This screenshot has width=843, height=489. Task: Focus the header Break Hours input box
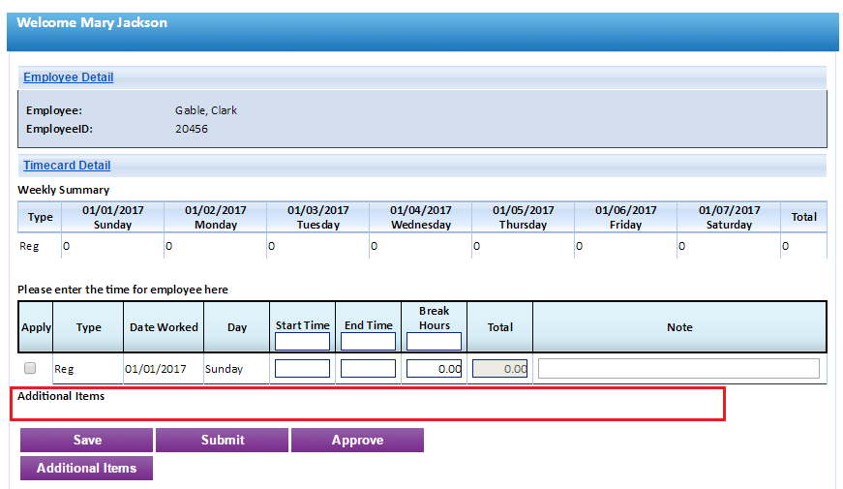(434, 342)
